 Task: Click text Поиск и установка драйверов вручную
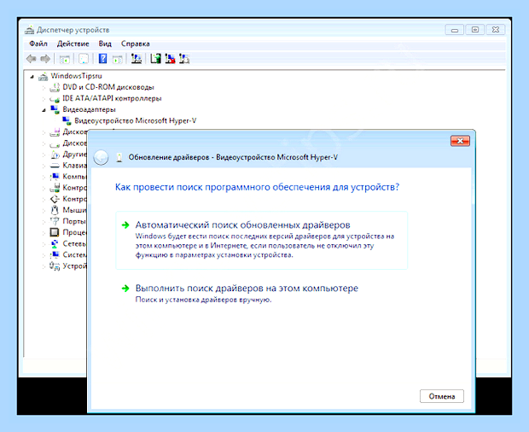pos(203,300)
